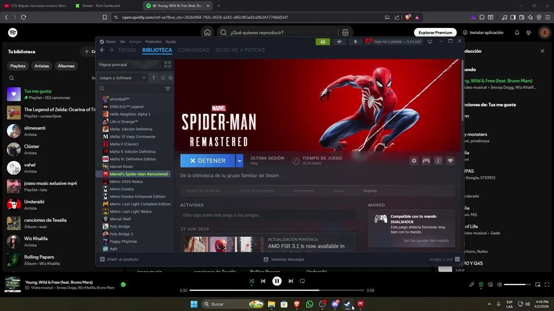
Task: Toggle saved status of current Spotify song
Action: click(123, 285)
